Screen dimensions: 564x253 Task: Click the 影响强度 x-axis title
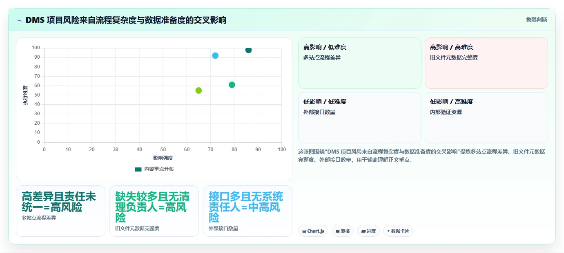point(163,158)
